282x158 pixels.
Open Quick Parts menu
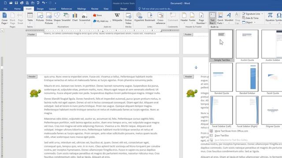pyautogui.click(x=220, y=18)
